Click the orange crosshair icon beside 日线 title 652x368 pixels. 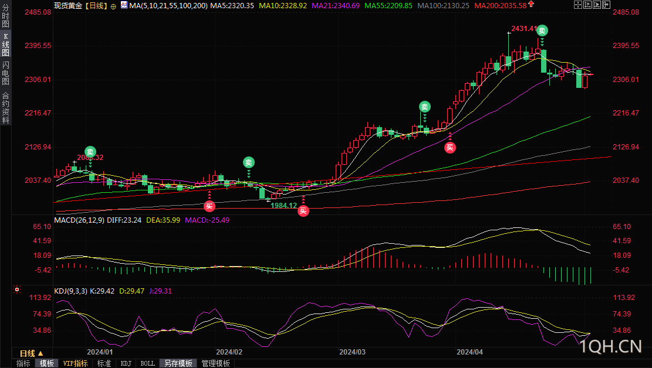point(113,6)
